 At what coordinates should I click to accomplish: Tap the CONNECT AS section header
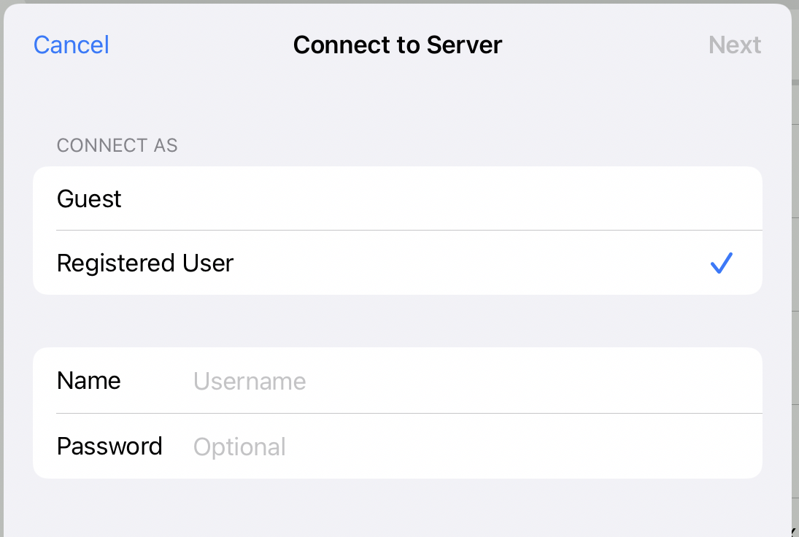click(117, 145)
